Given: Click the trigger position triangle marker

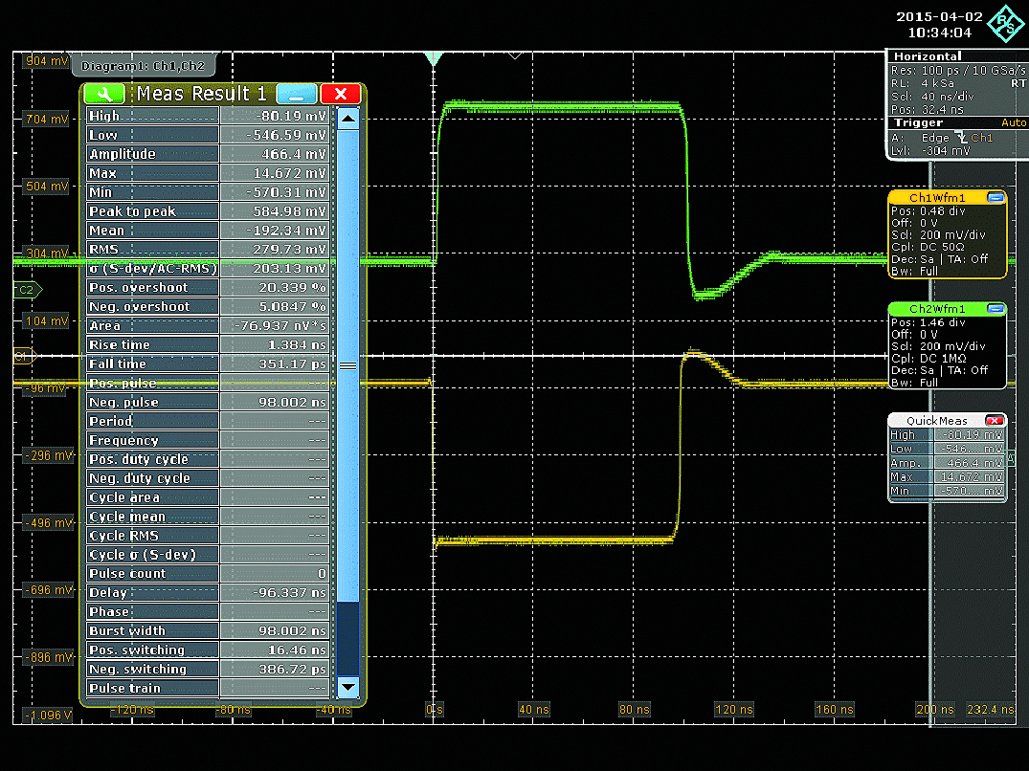Looking at the screenshot, I should click(x=434, y=59).
